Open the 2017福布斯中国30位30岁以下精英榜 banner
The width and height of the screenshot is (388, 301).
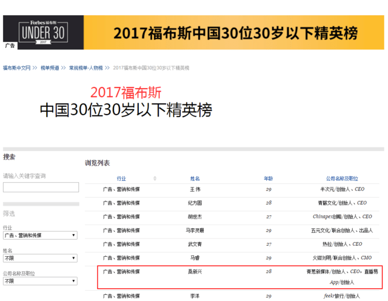193,32
